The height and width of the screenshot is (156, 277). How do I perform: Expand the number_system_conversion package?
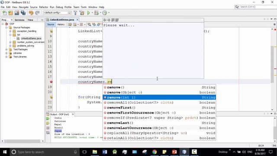(10, 42)
